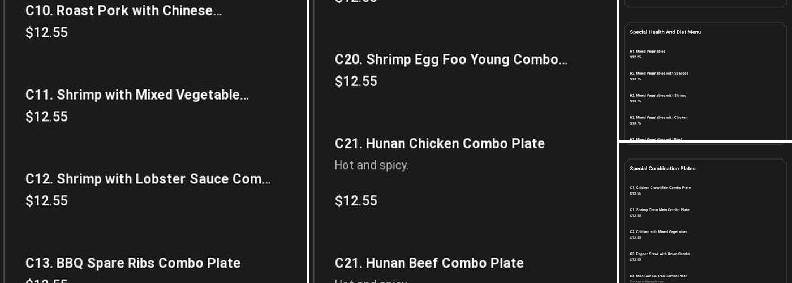Open C21 Hunan Chicken Combo Plate
The image size is (792, 283).
440,143
